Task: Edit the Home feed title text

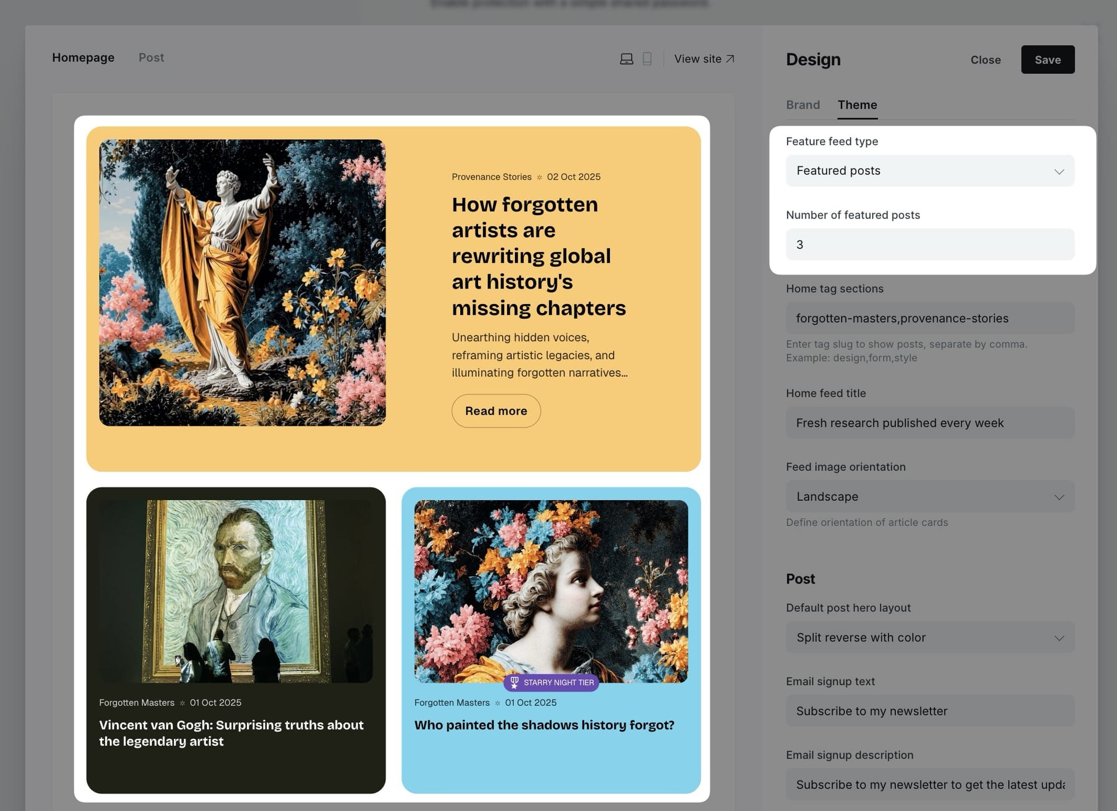Action: pyautogui.click(x=929, y=423)
